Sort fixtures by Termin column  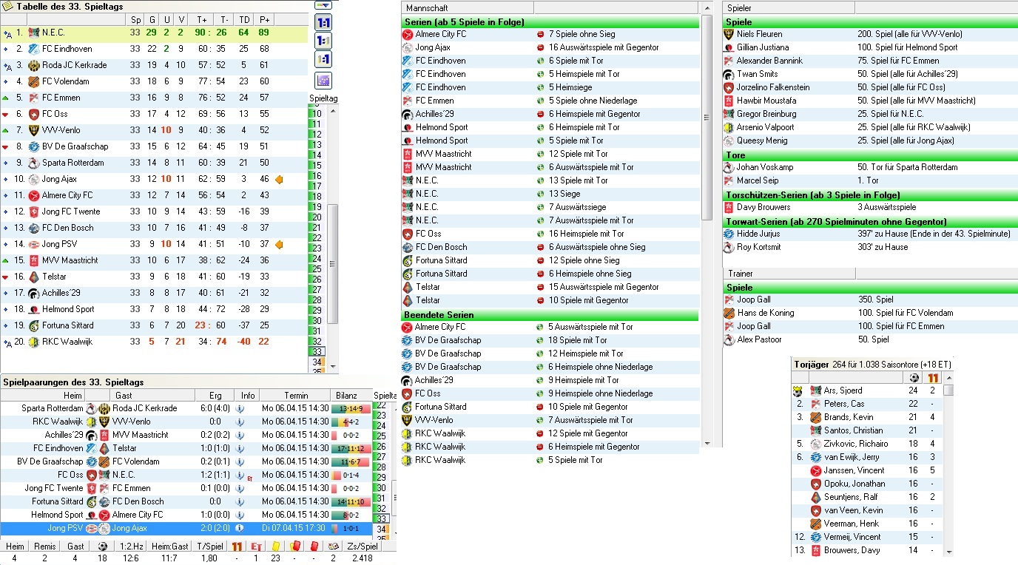coord(295,396)
